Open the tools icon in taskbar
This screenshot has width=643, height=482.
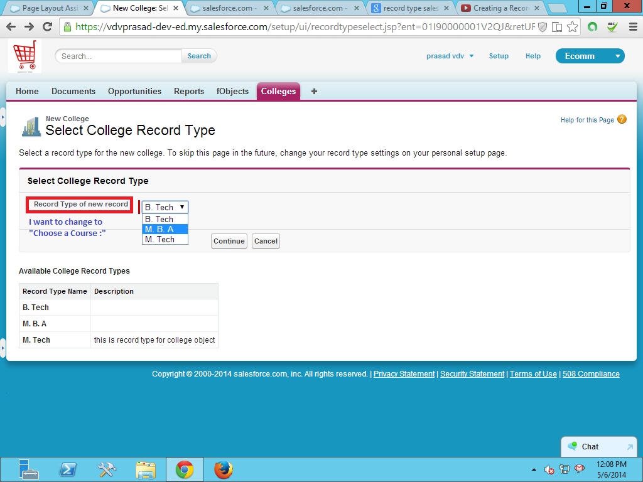tap(107, 469)
